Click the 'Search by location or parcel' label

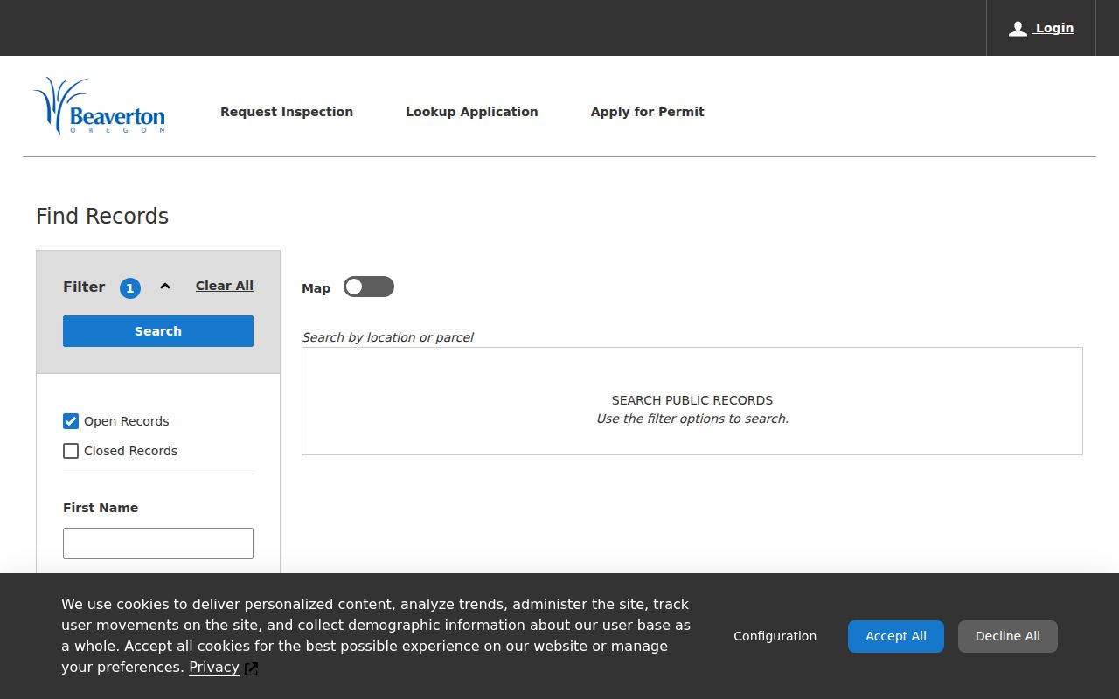[387, 337]
